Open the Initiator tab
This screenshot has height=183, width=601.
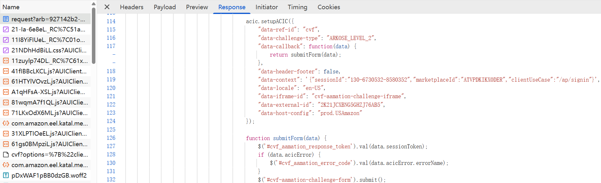tap(266, 7)
